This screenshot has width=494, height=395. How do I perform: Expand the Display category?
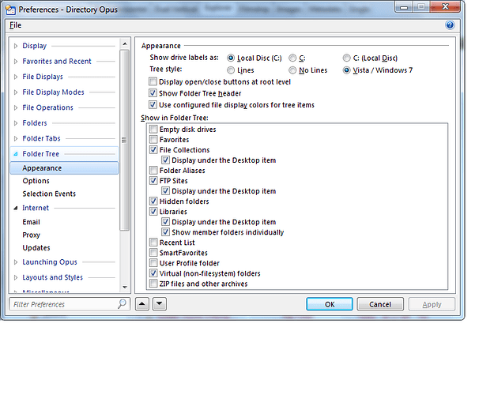pyautogui.click(x=16, y=46)
